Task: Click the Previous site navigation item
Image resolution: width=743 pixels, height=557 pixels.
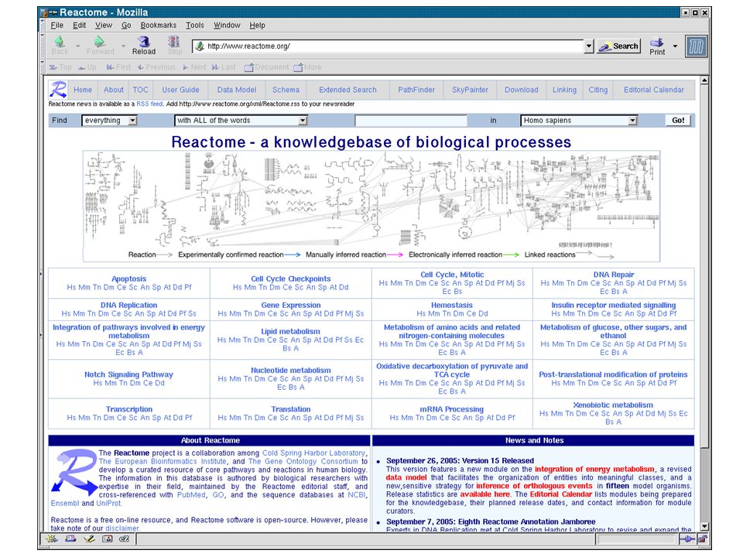Action: coord(156,67)
